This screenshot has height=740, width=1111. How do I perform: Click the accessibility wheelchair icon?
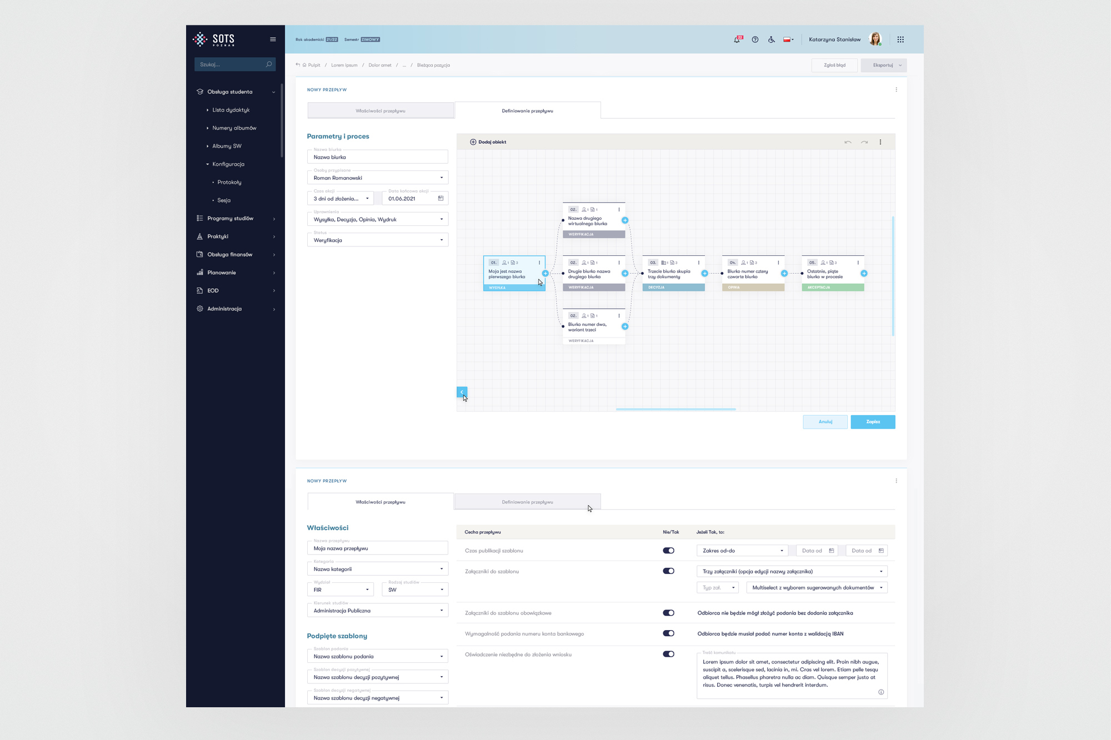coord(772,39)
